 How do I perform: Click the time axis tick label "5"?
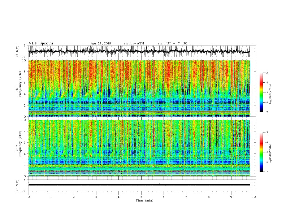click(141, 197)
